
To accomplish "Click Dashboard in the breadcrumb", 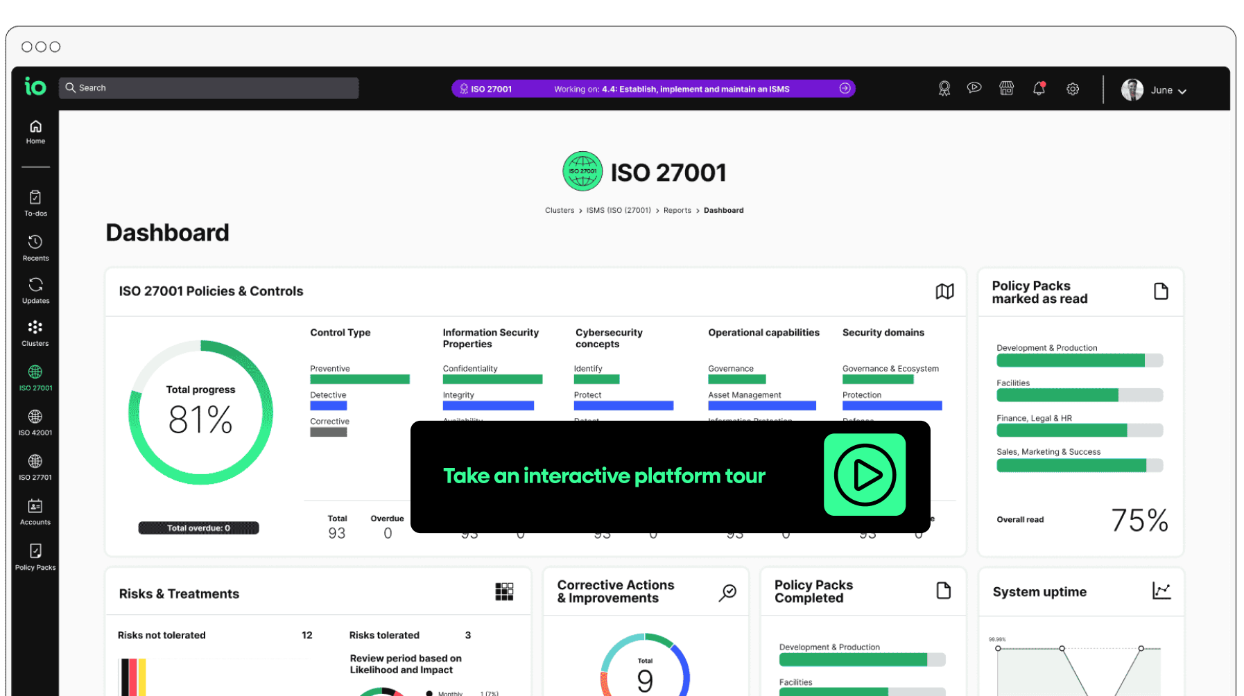I will 723,210.
